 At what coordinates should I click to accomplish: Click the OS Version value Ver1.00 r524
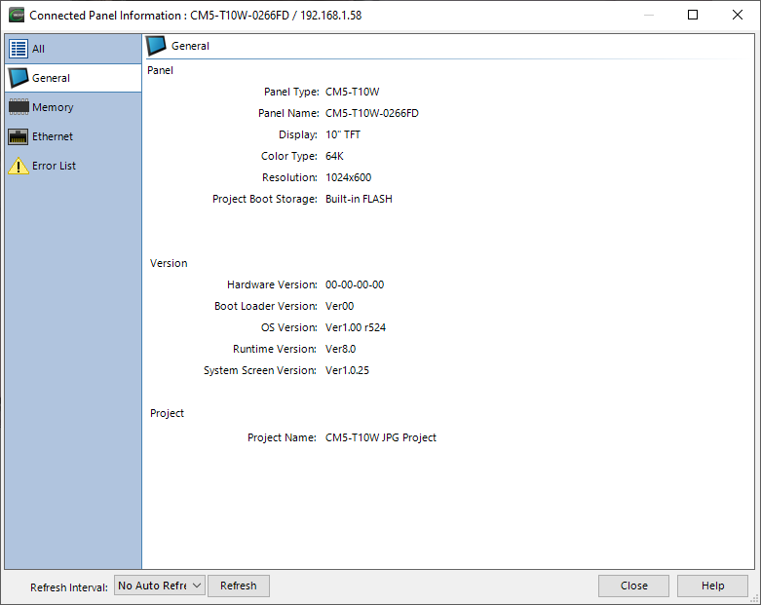(356, 327)
